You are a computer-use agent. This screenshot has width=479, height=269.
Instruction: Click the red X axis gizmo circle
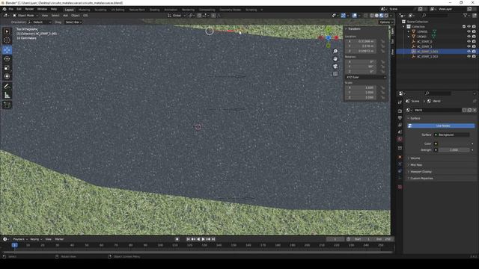(x=336, y=38)
